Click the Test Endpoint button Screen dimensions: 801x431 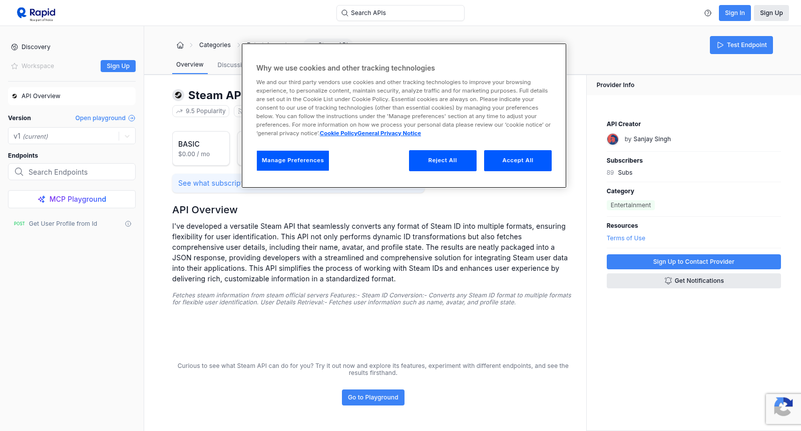(x=741, y=45)
